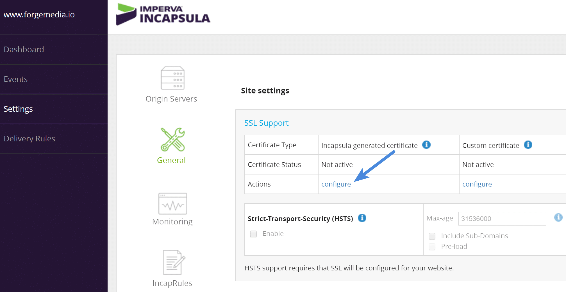Image resolution: width=566 pixels, height=292 pixels.
Task: Open the Origin Servers settings icon
Action: (x=172, y=78)
